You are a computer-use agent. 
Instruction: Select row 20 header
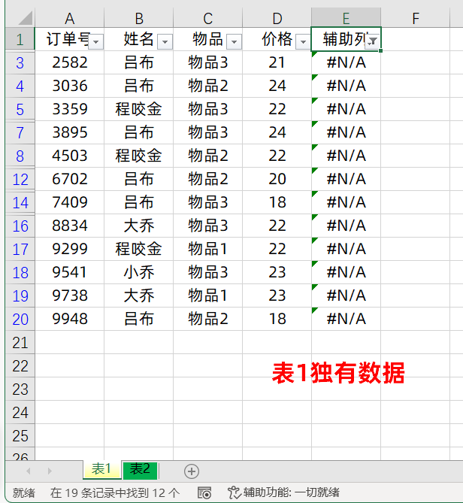tap(20, 319)
